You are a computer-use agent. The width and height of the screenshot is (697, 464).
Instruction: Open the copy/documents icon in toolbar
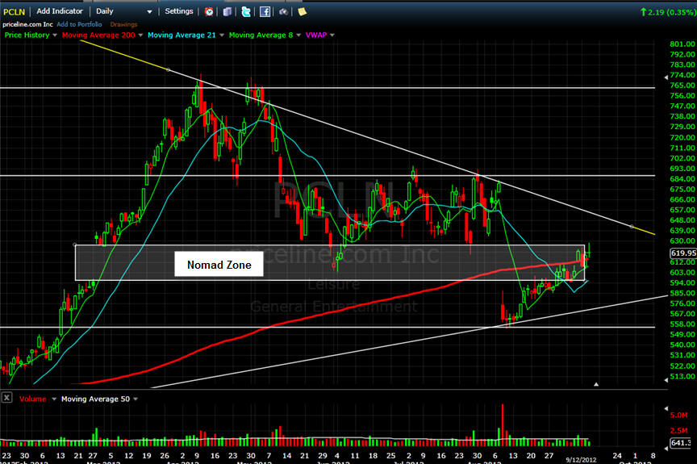(x=228, y=12)
